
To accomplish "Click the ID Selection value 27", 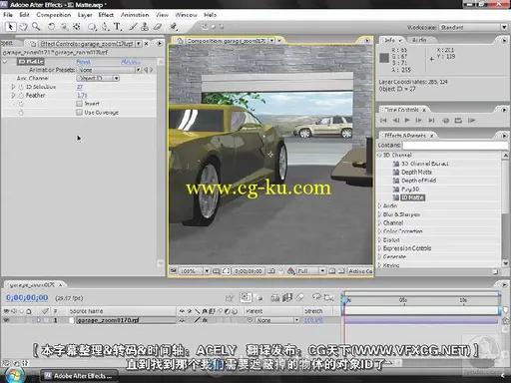I will coord(80,87).
